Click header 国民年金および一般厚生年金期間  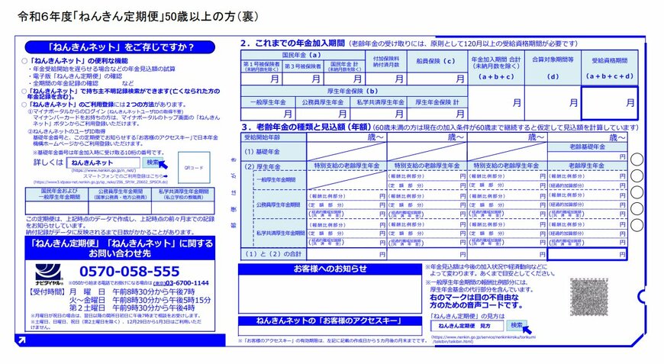pos(57,195)
